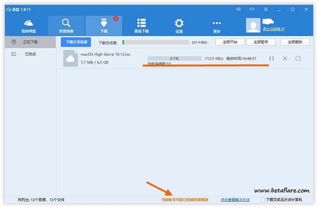Click the user avatar picture

tap(253, 25)
